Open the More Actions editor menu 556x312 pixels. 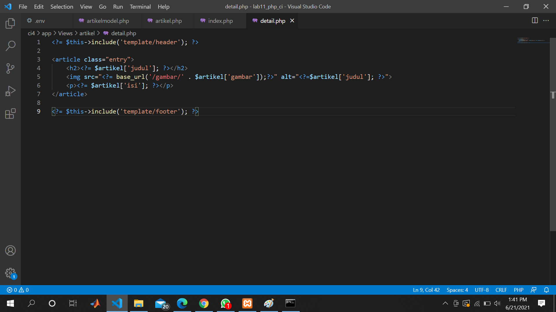pyautogui.click(x=547, y=21)
